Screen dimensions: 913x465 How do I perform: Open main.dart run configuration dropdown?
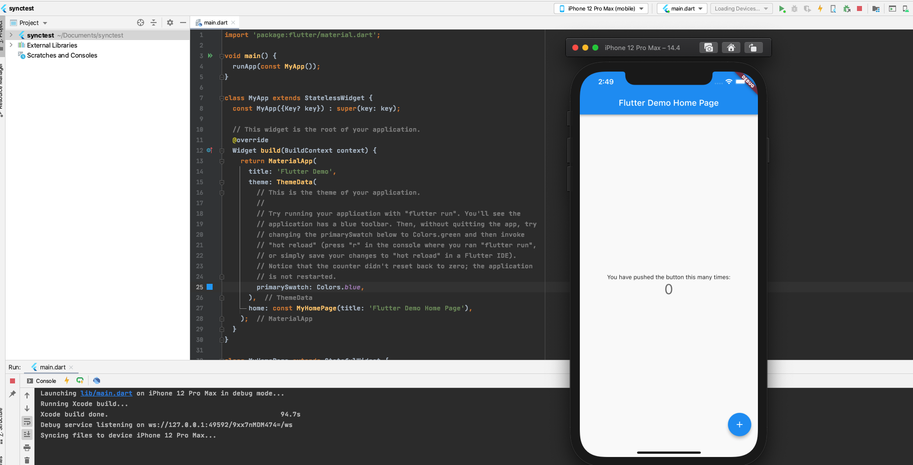682,9
